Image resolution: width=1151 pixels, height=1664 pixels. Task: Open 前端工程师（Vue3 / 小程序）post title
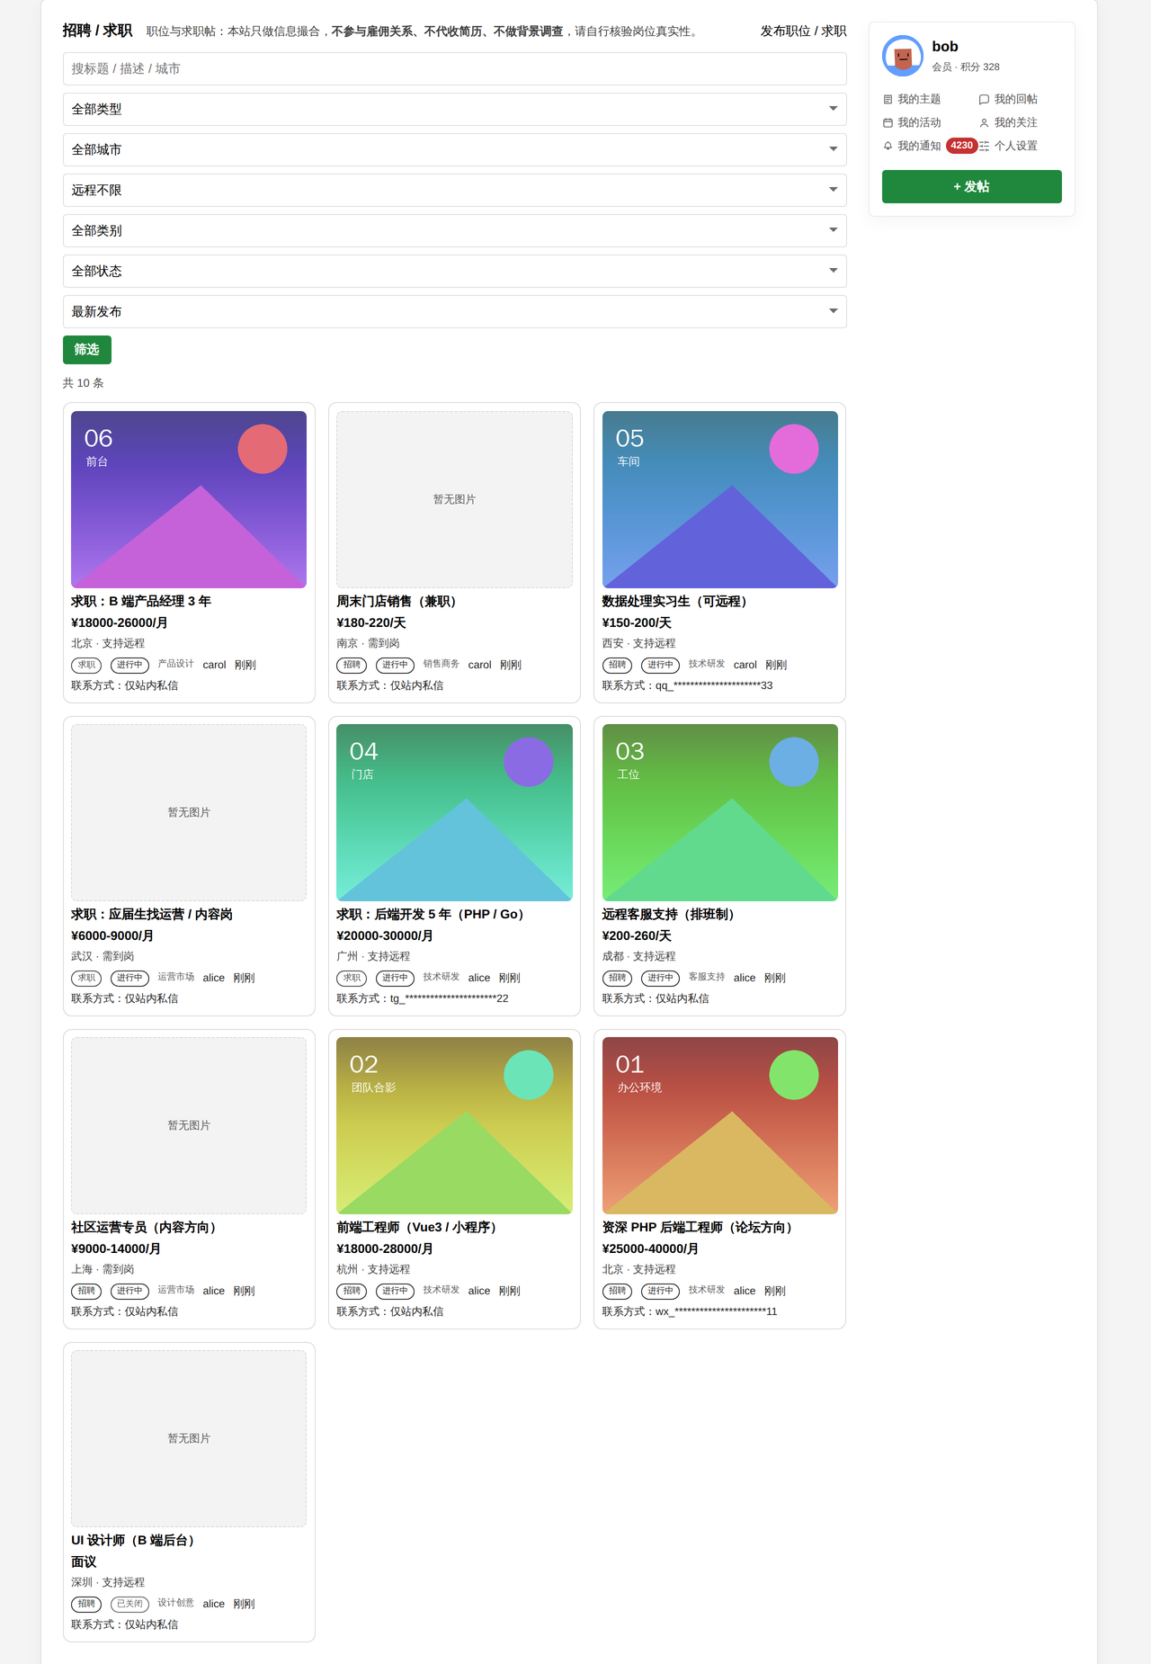pyautogui.click(x=420, y=1228)
